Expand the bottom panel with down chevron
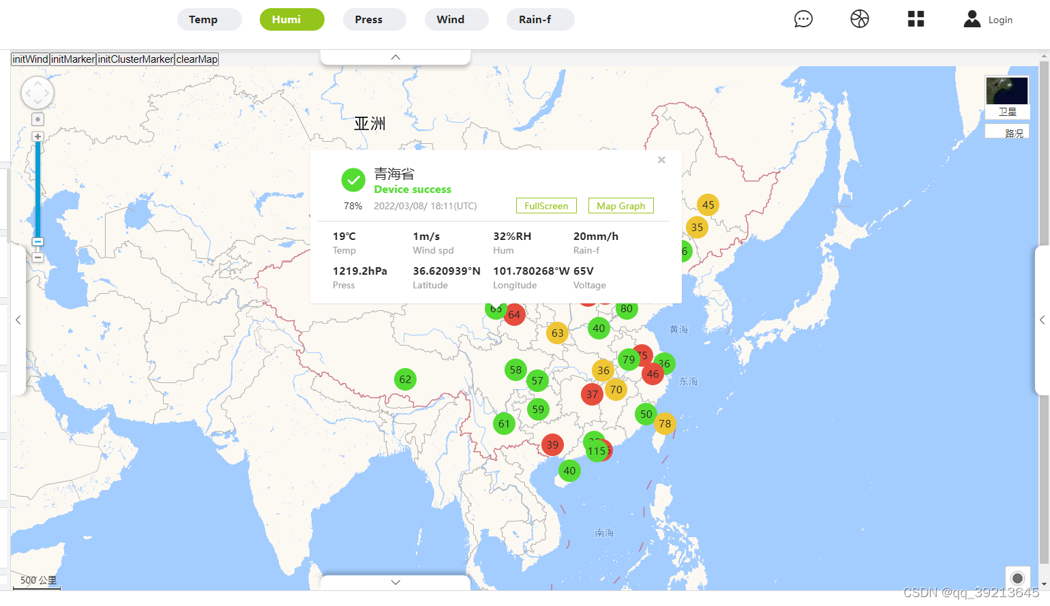Viewport: 1050px width, 606px height. click(395, 581)
